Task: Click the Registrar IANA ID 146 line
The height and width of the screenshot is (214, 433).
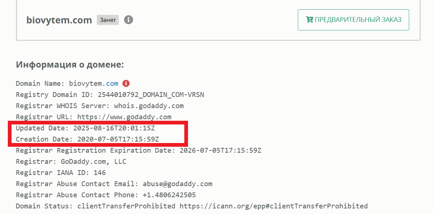Action: [x=61, y=173]
